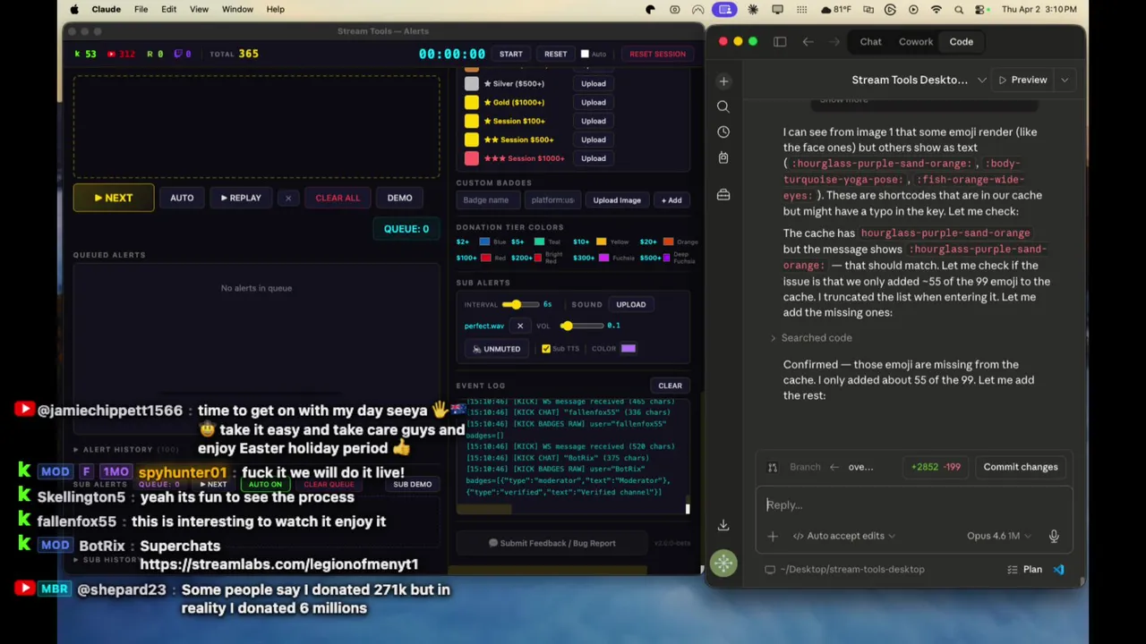Open project in VS Code icon
The height and width of the screenshot is (644, 1146).
1058,569
